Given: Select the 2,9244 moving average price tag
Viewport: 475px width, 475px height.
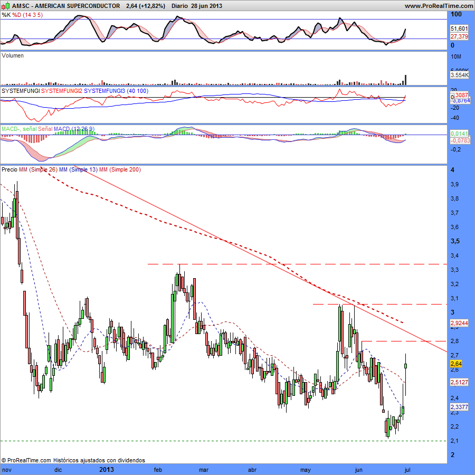Looking at the screenshot, I should (459, 323).
